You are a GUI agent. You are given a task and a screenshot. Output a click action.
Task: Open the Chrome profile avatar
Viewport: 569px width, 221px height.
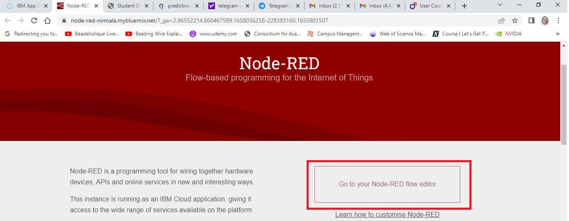point(545,20)
